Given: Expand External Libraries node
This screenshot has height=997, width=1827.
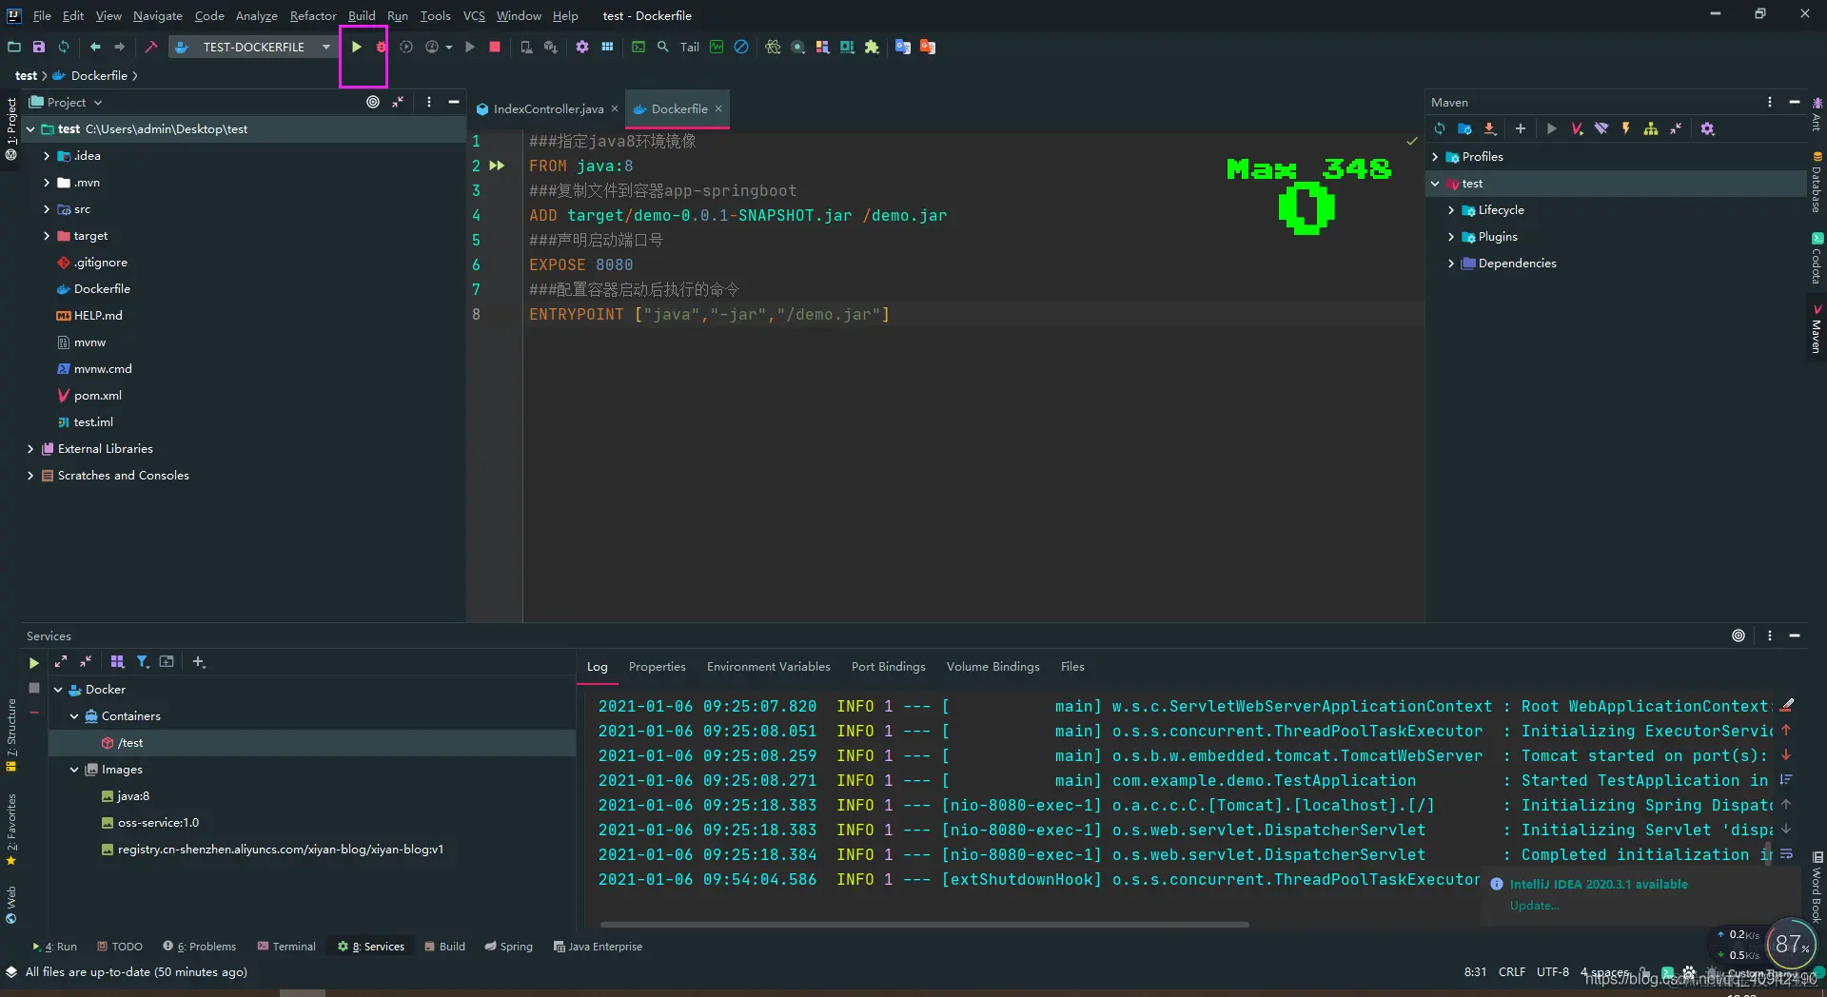Looking at the screenshot, I should tap(30, 449).
